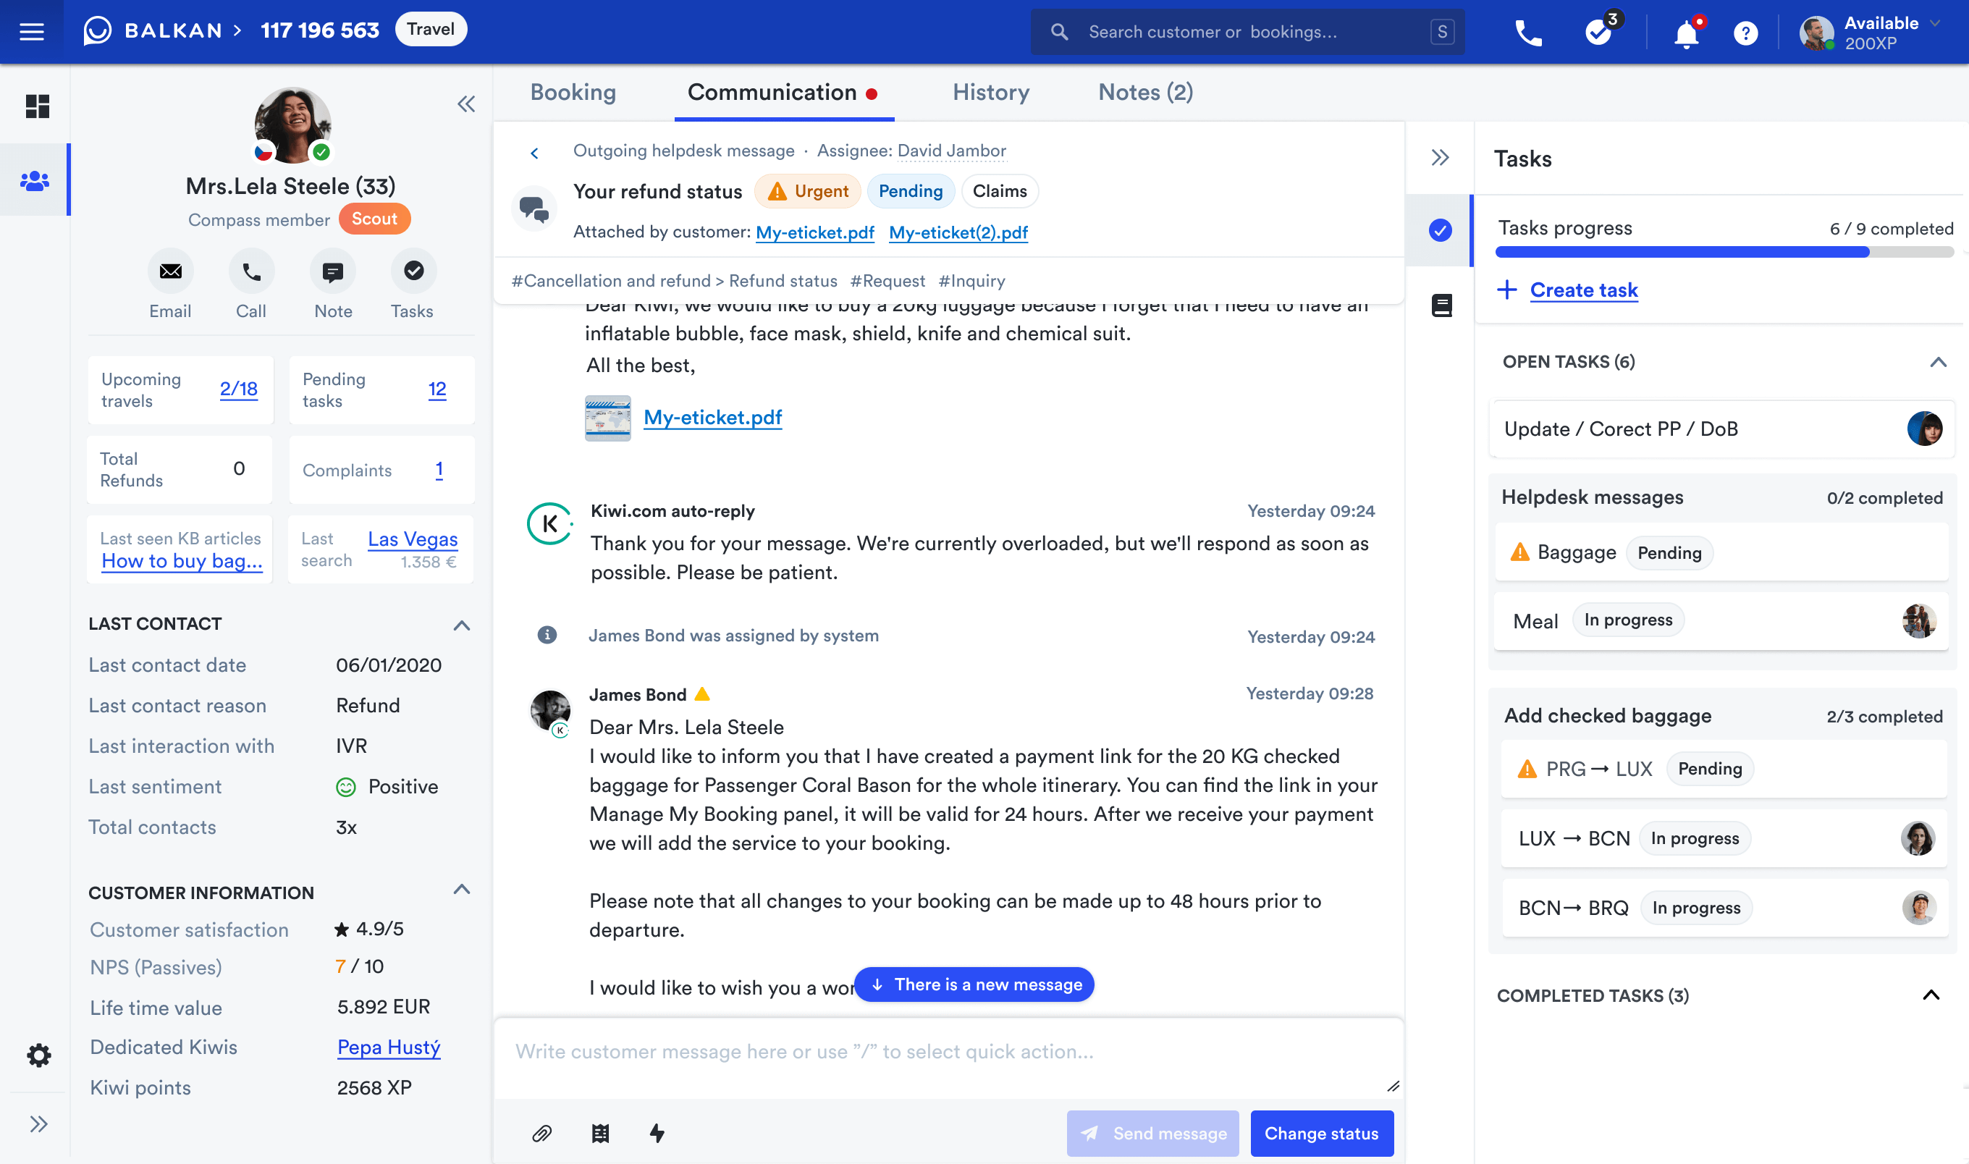Click the Change status button
The image size is (1969, 1164).
tap(1321, 1133)
